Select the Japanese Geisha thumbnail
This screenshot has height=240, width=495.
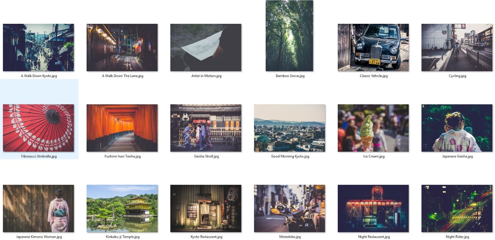[x=457, y=128]
